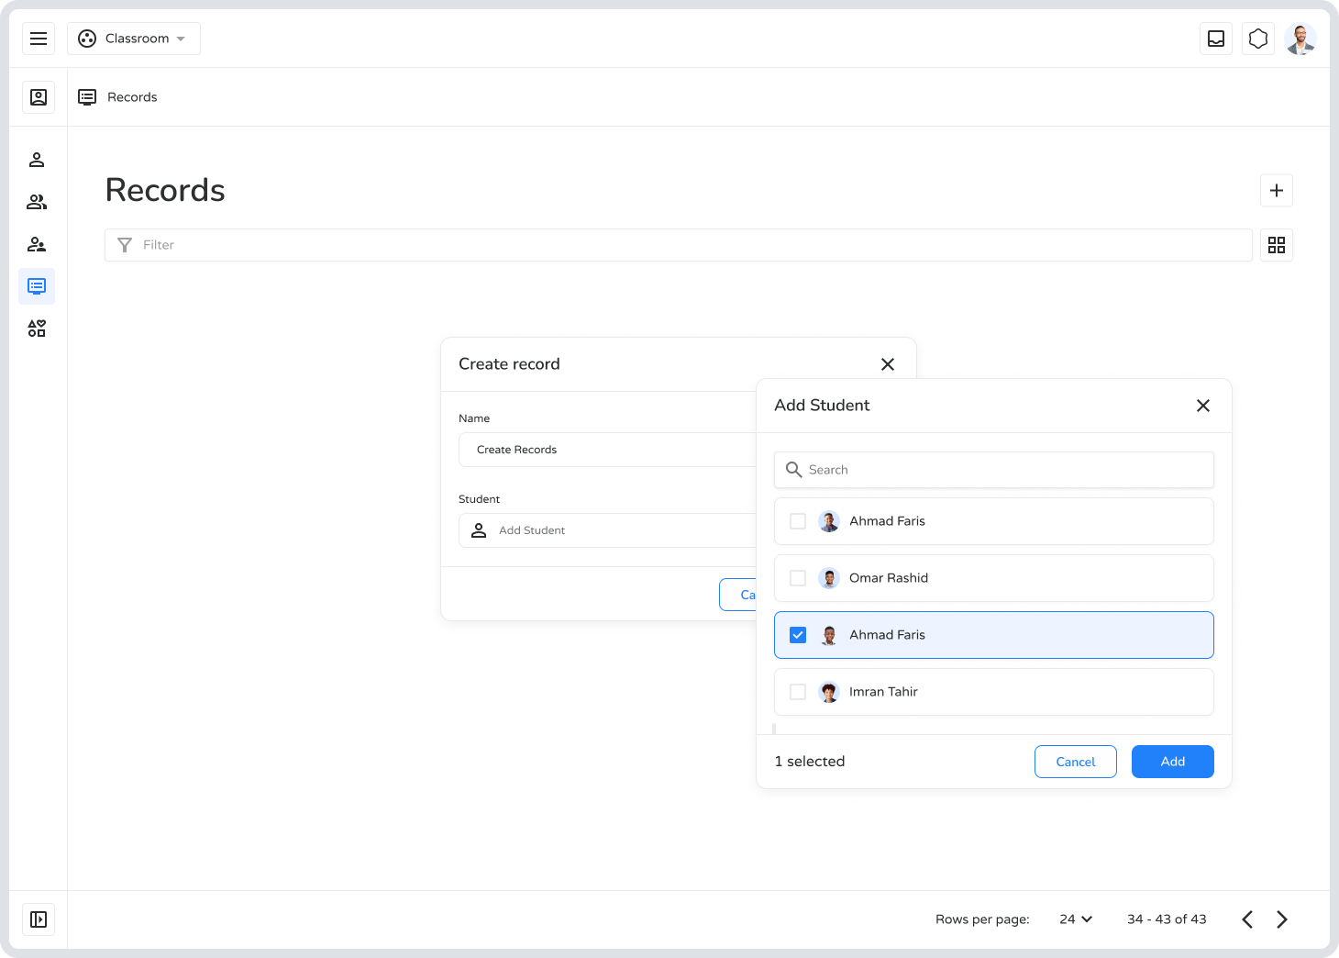
Task: Open the inbox tray icon
Action: (1216, 39)
